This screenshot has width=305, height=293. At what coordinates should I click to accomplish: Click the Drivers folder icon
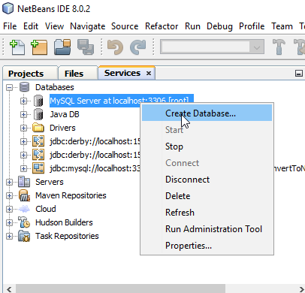[38, 128]
